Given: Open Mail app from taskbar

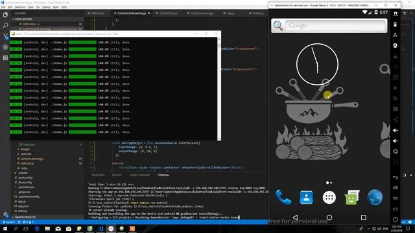Looking at the screenshot, I should pos(58,228).
